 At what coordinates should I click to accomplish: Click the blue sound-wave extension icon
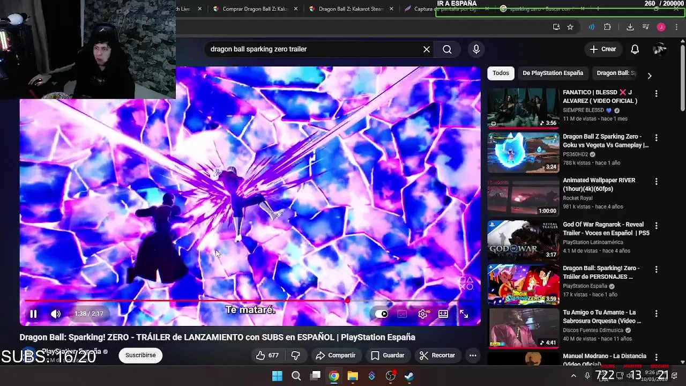(x=591, y=27)
